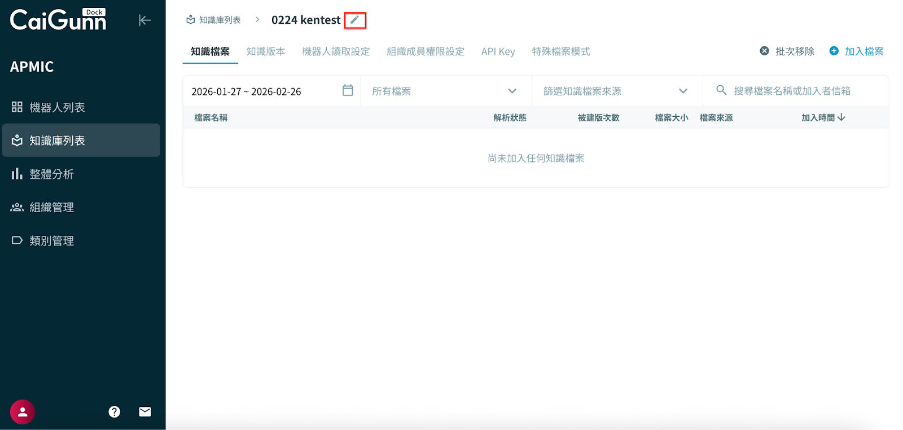Sort by 加入時間 column arrow
This screenshot has width=903, height=430.
tap(841, 117)
